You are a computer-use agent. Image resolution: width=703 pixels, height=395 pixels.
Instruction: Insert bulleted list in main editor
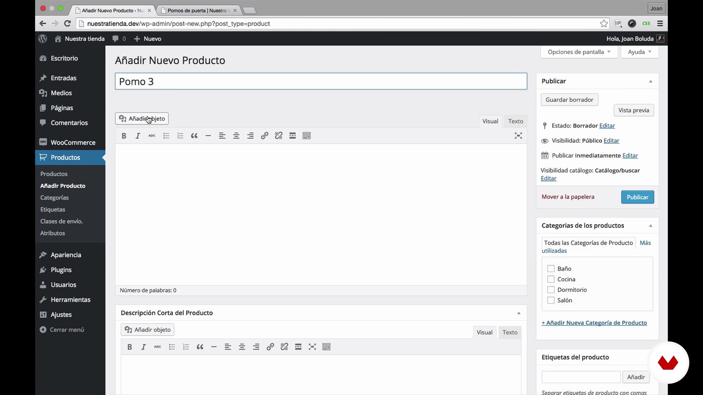click(x=166, y=136)
